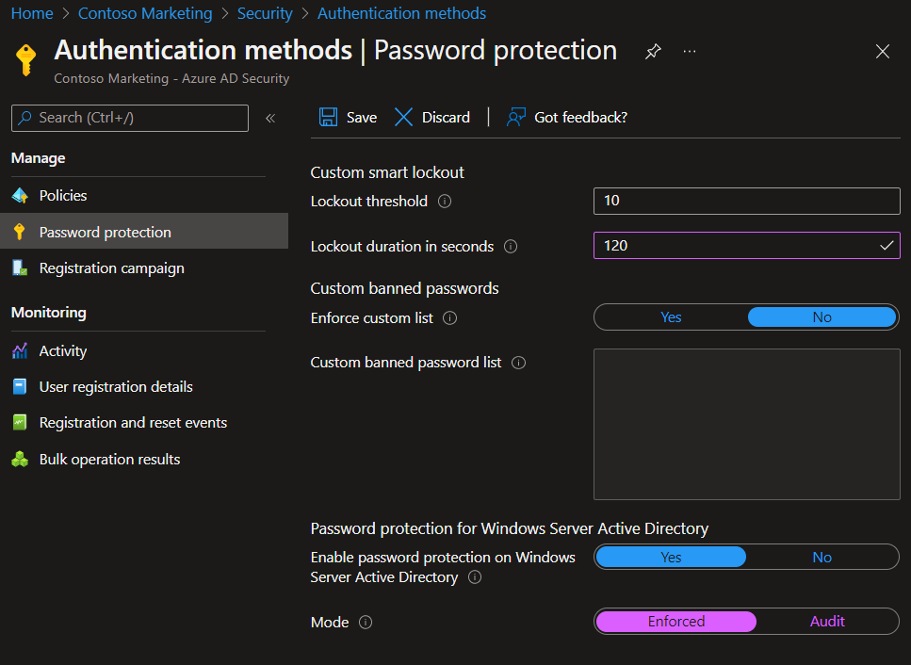This screenshot has width=911, height=665.
Task: Click info icon beside Enforce custom list
Action: [449, 318]
